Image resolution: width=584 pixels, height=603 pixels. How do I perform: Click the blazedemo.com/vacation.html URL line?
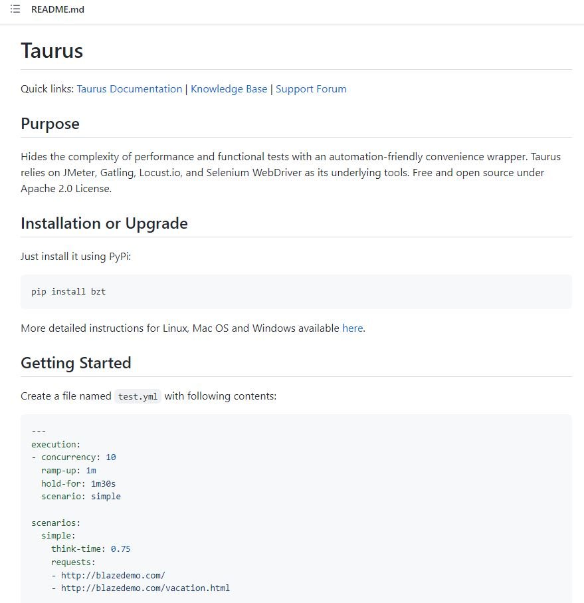click(x=146, y=588)
